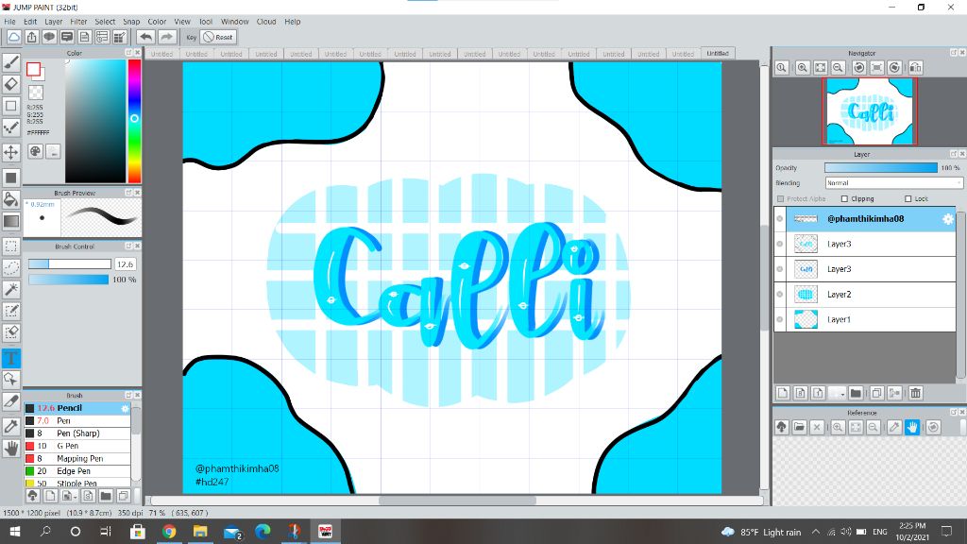The width and height of the screenshot is (967, 544).
Task: Click the Undo arrow icon
Action: [x=145, y=37]
